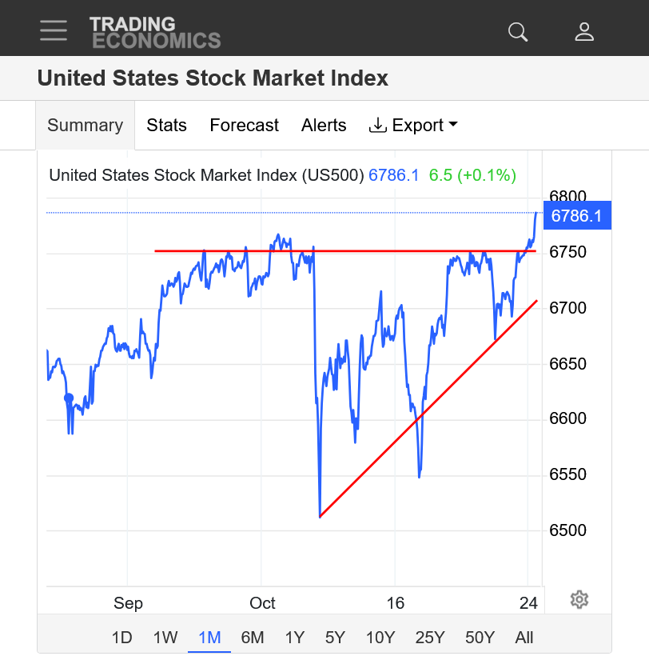649x656 pixels.
Task: Switch to 5Y time range
Action: [x=335, y=638]
